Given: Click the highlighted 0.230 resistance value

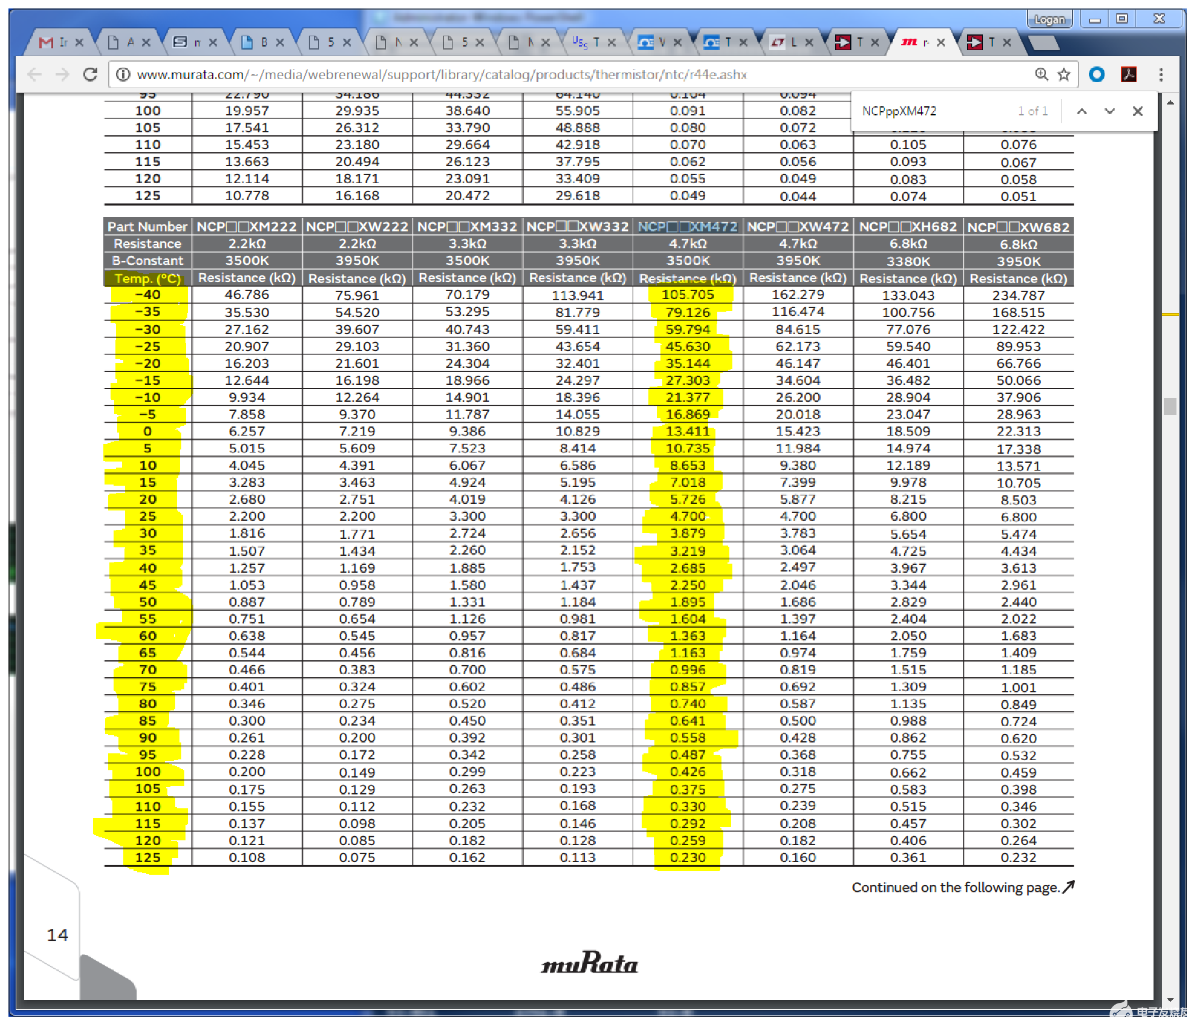Looking at the screenshot, I should [x=688, y=857].
